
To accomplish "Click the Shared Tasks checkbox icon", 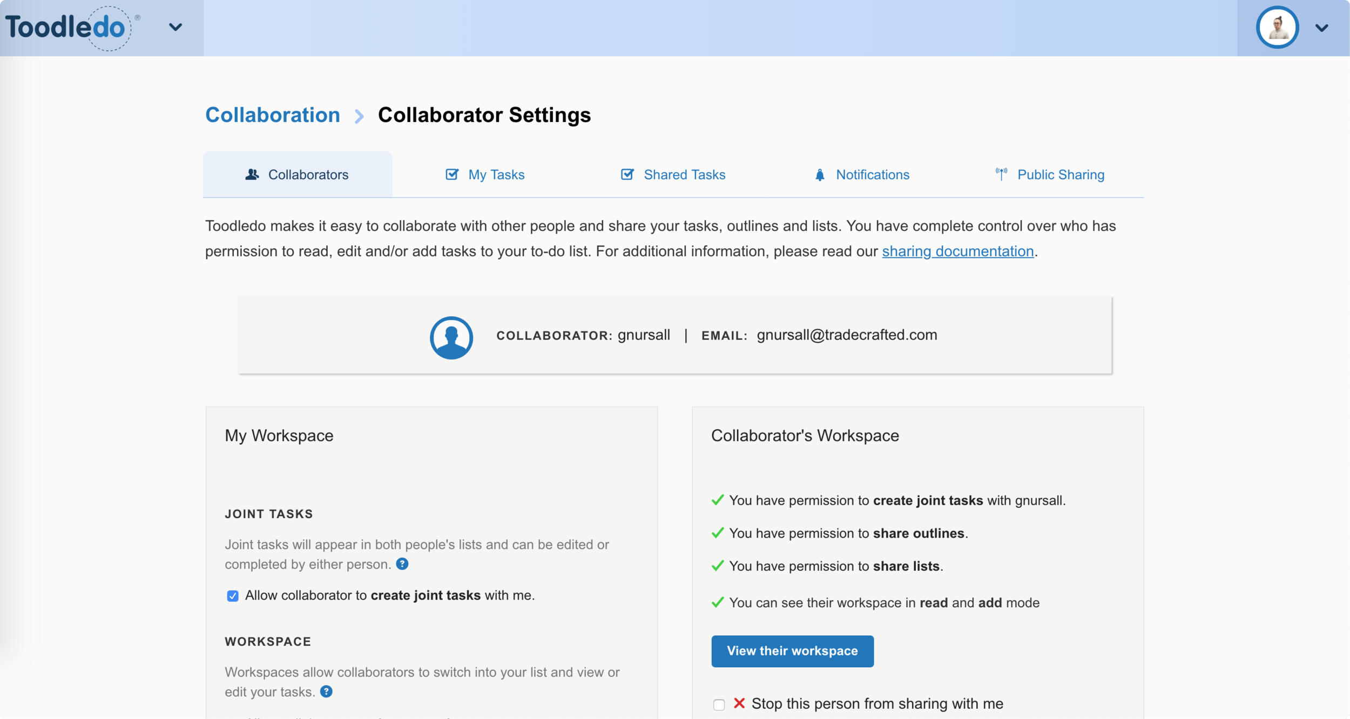I will tap(627, 174).
